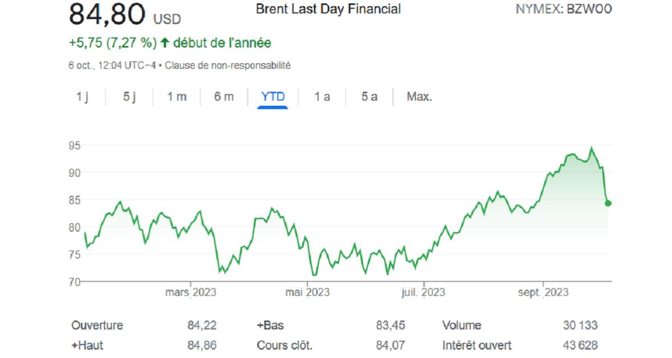The height and width of the screenshot is (358, 672).
Task: Click the juil. 2023 axis marker
Action: tap(424, 292)
